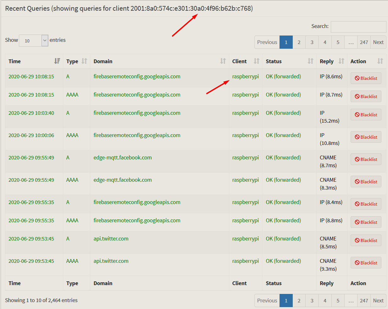Screen dimensions: 388x309
Task: Blacklist the 09:53:45 AAAA api.twitter.com query
Action: pyautogui.click(x=366, y=263)
